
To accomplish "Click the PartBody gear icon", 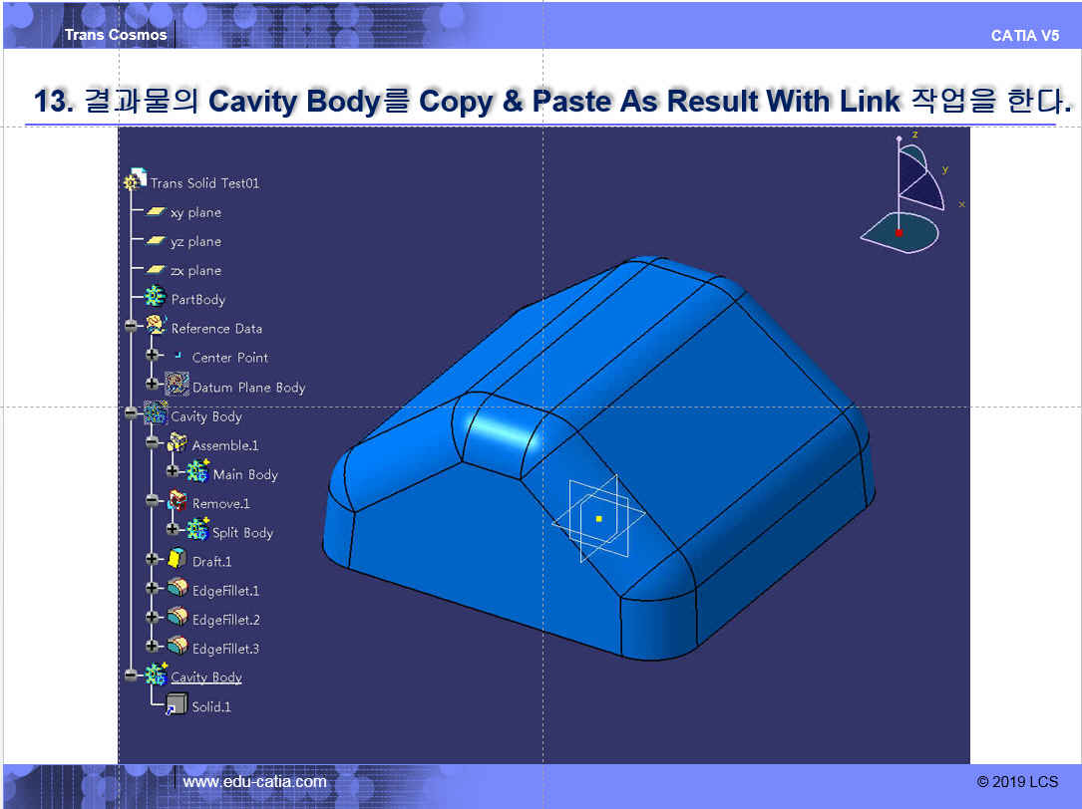I will [x=155, y=297].
